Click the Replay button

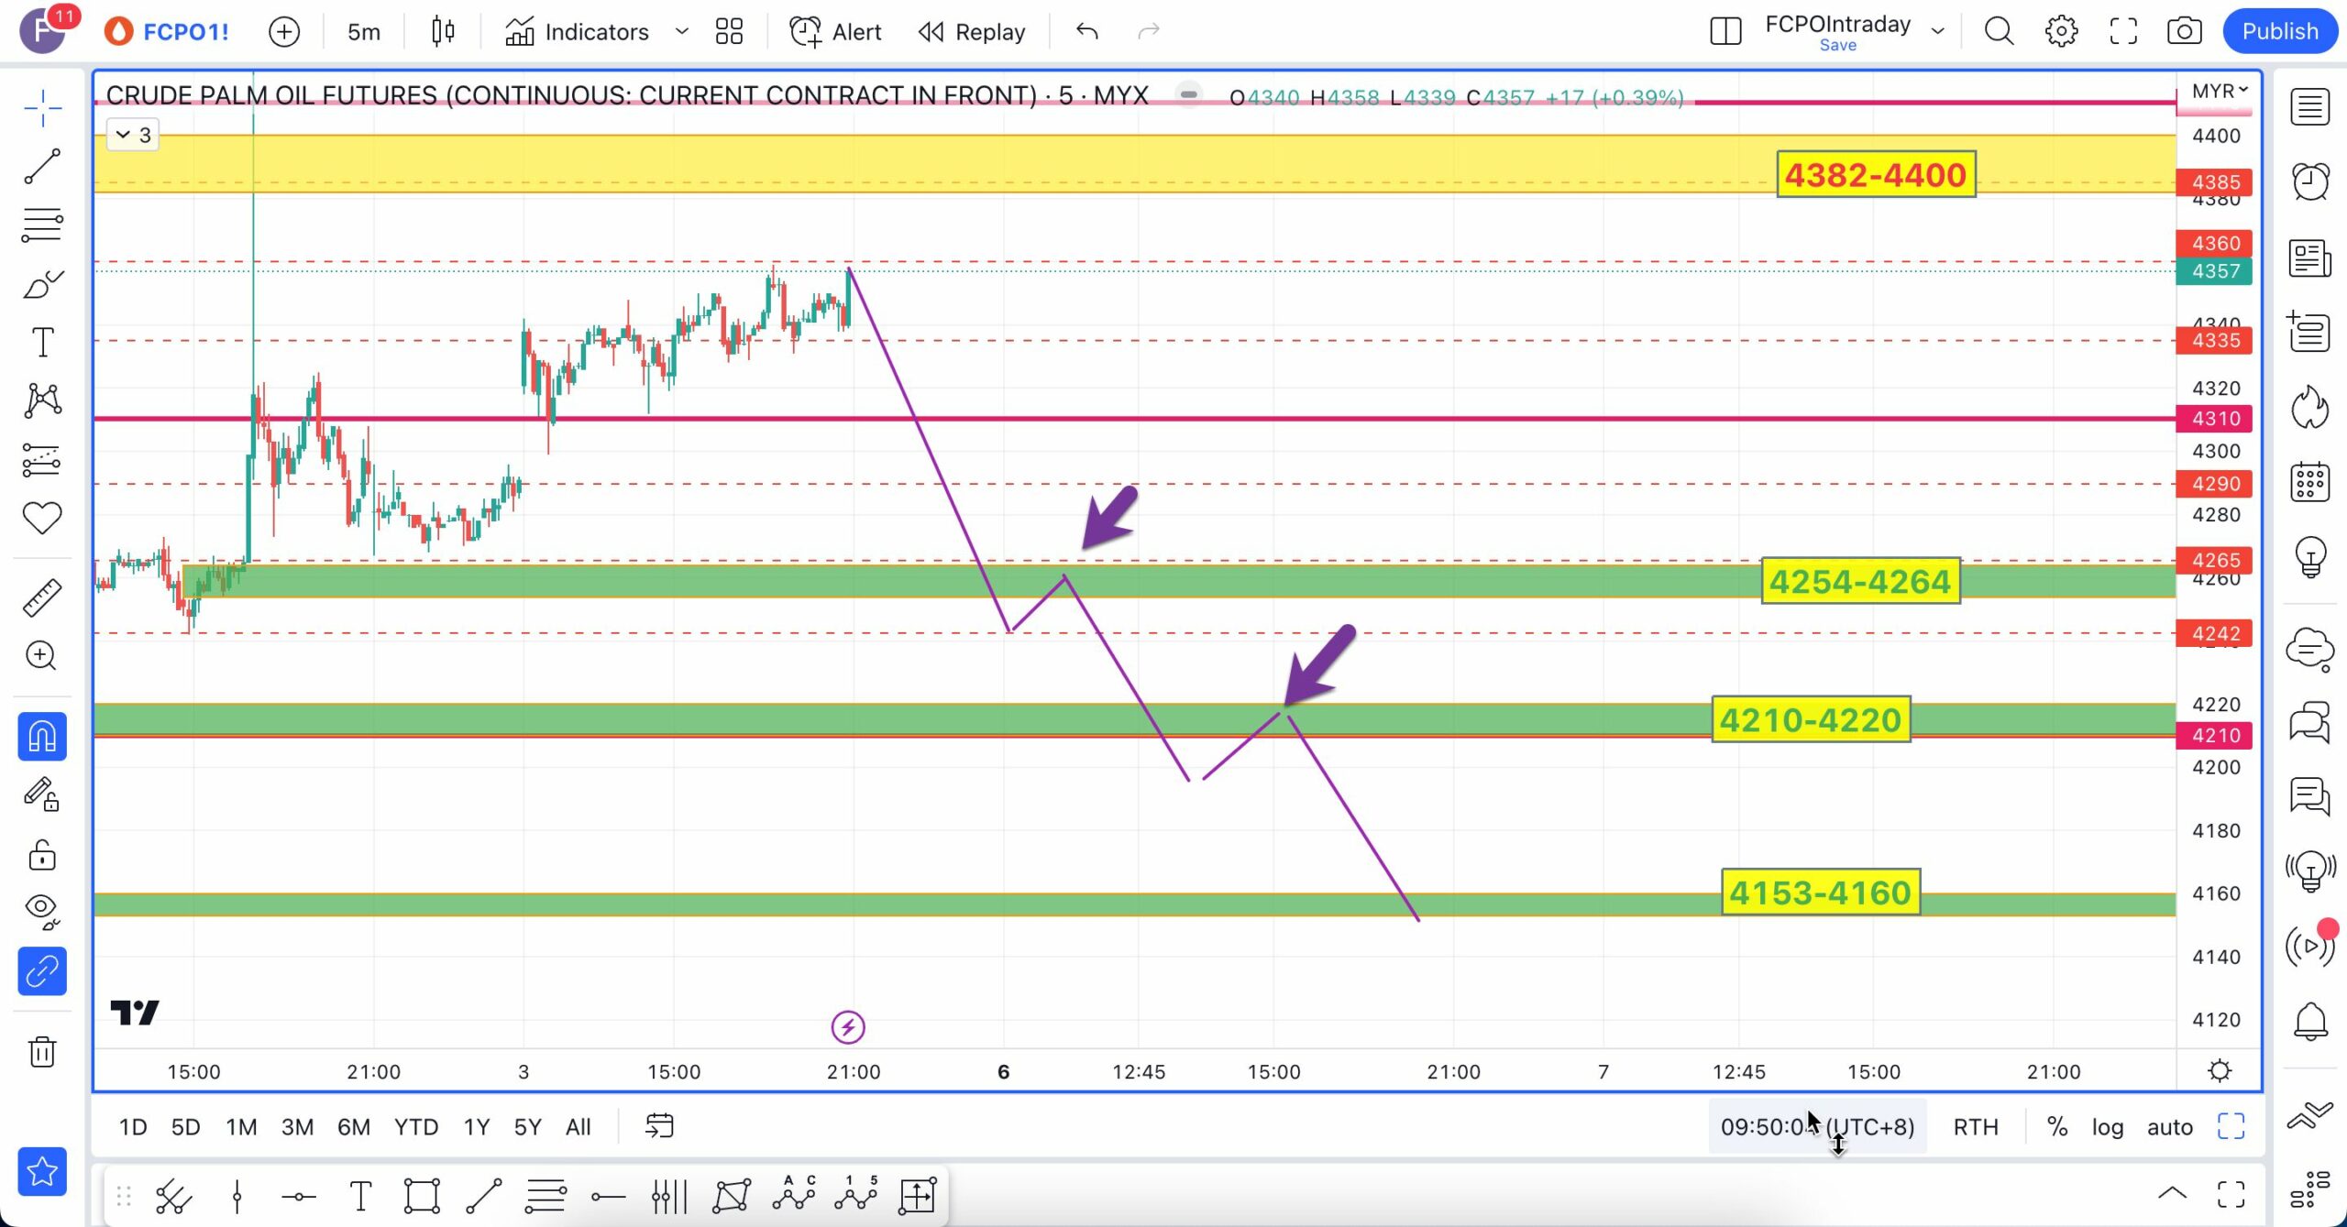(972, 31)
